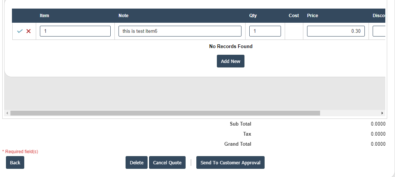Click the Cost column header
Screen dimensions: 395x177
(x=294, y=16)
